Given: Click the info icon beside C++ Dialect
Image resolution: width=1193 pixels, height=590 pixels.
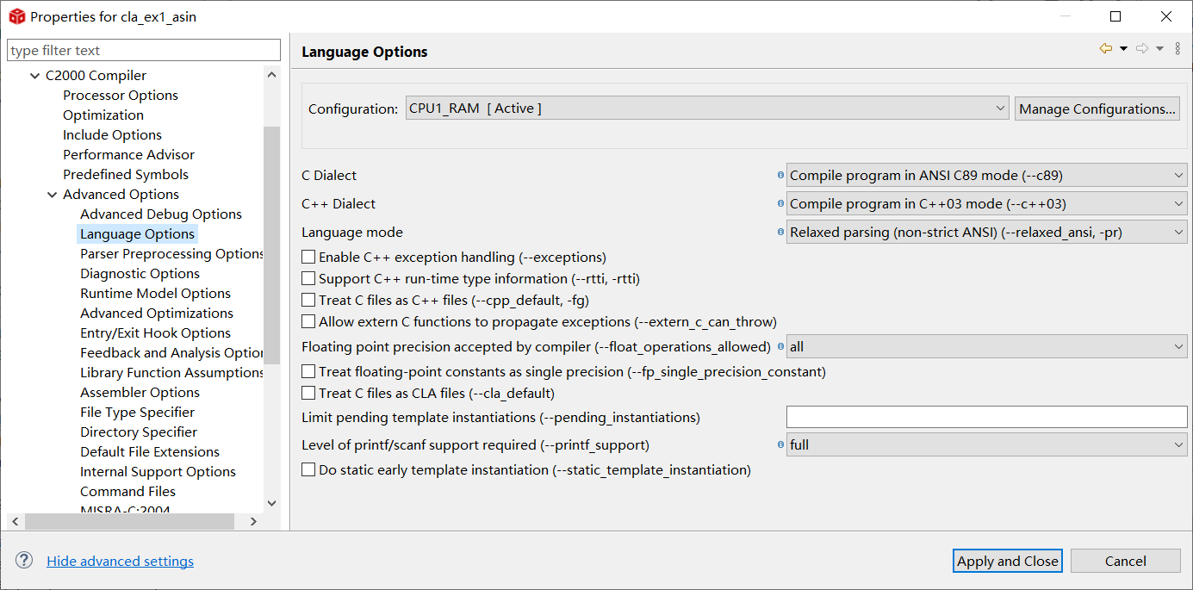Looking at the screenshot, I should [x=780, y=203].
